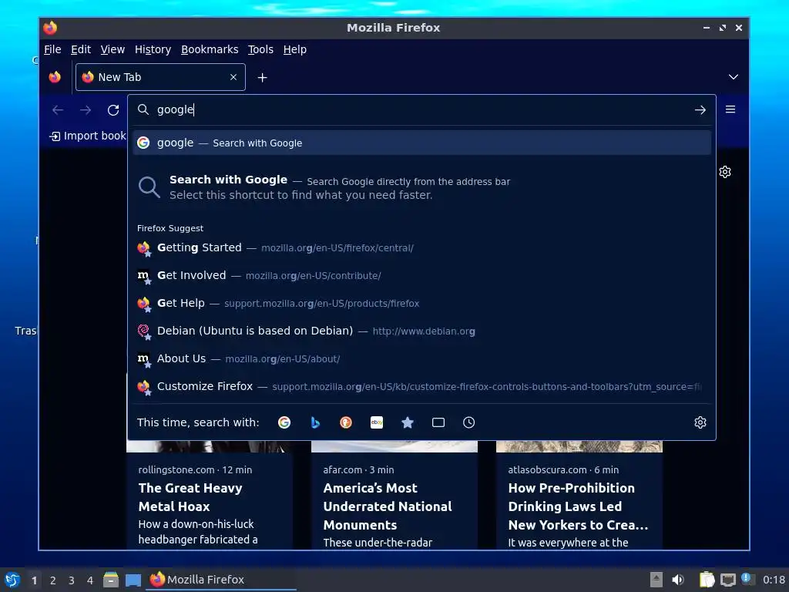789x592 pixels.
Task: Search with eBay one-off icon
Action: (x=377, y=422)
